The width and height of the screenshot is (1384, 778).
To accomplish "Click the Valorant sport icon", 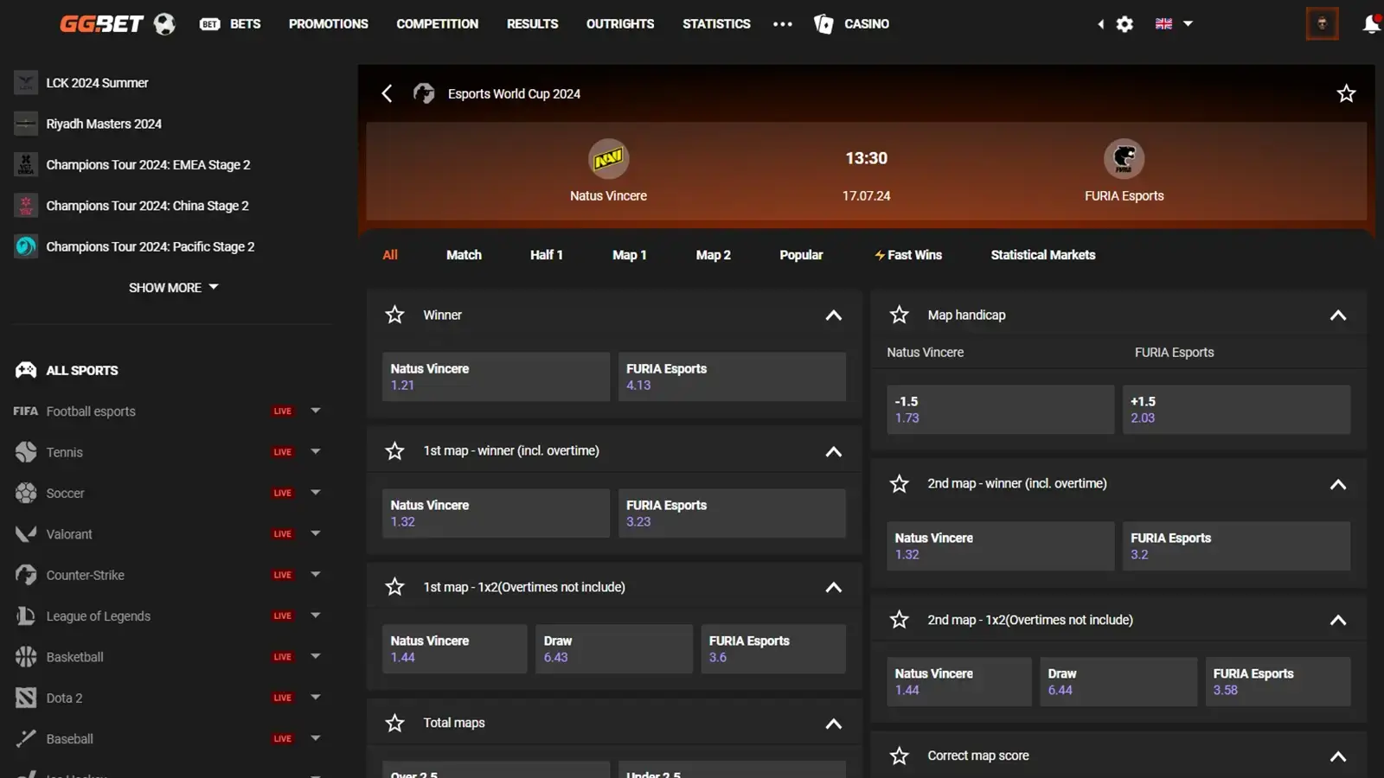I will 26,534.
